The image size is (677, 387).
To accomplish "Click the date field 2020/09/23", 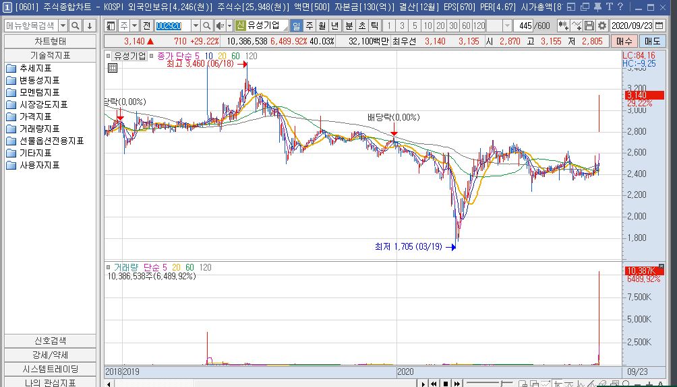I will click(x=632, y=26).
